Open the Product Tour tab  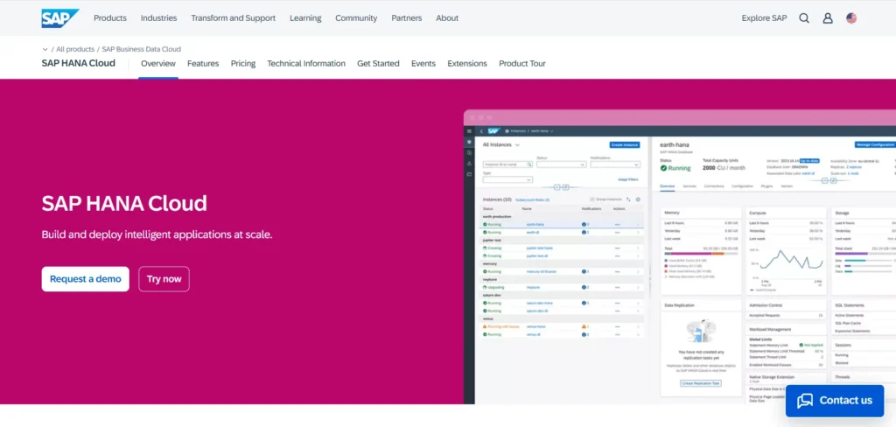click(522, 64)
